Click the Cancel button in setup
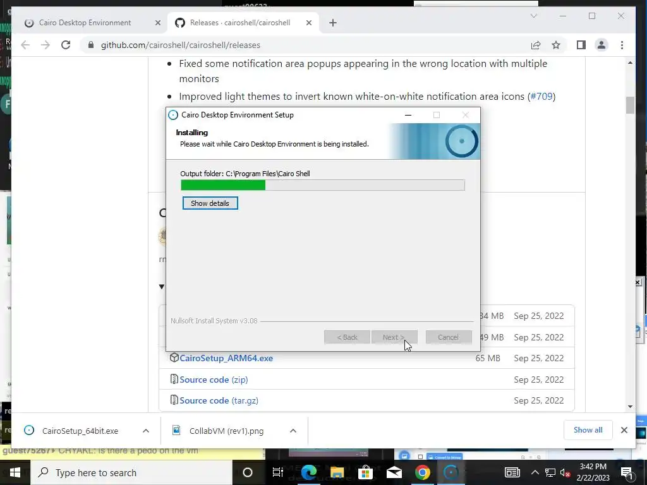Image resolution: width=647 pixels, height=485 pixels. coord(449,337)
